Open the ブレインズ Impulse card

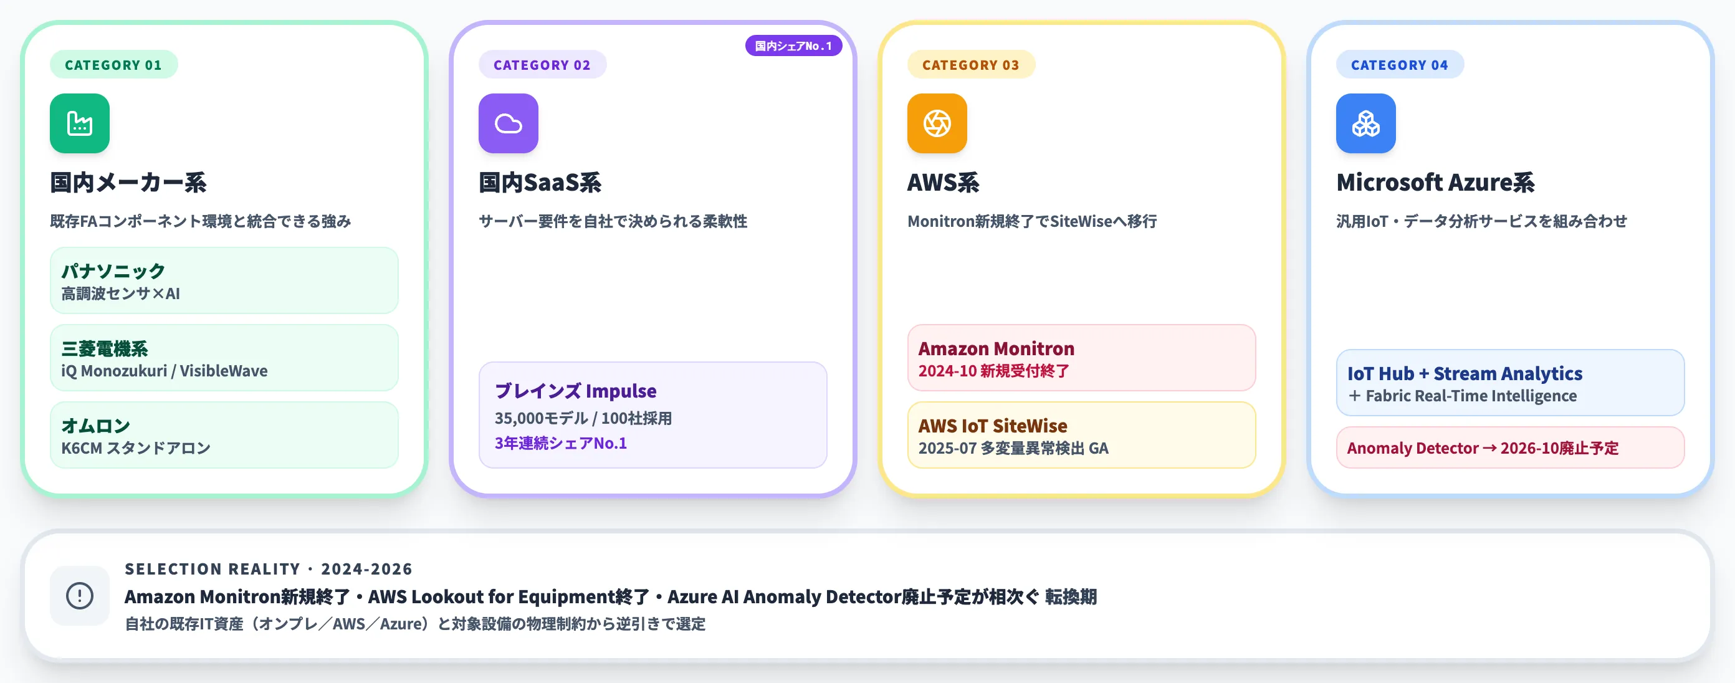point(652,415)
